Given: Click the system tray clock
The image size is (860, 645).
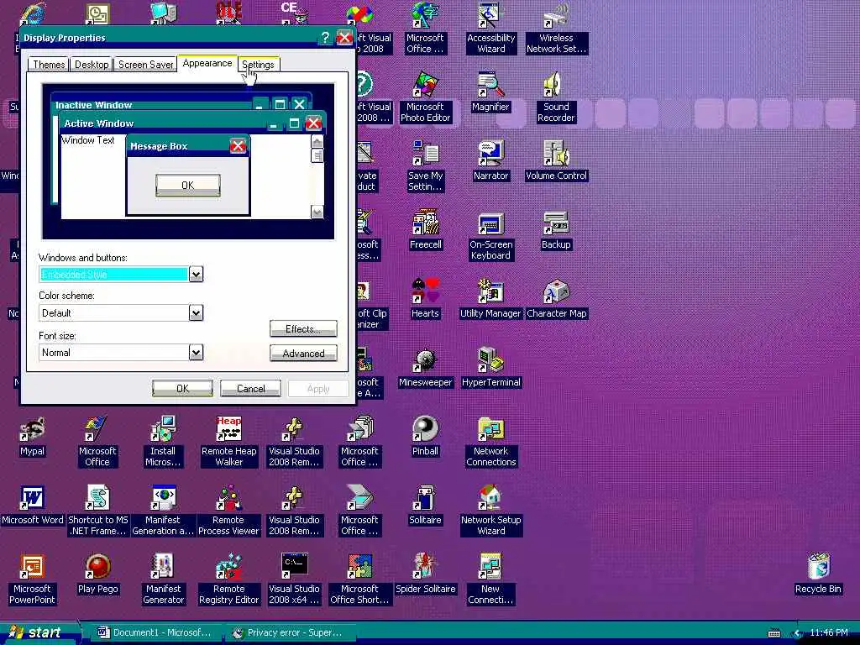Looking at the screenshot, I should [x=829, y=632].
